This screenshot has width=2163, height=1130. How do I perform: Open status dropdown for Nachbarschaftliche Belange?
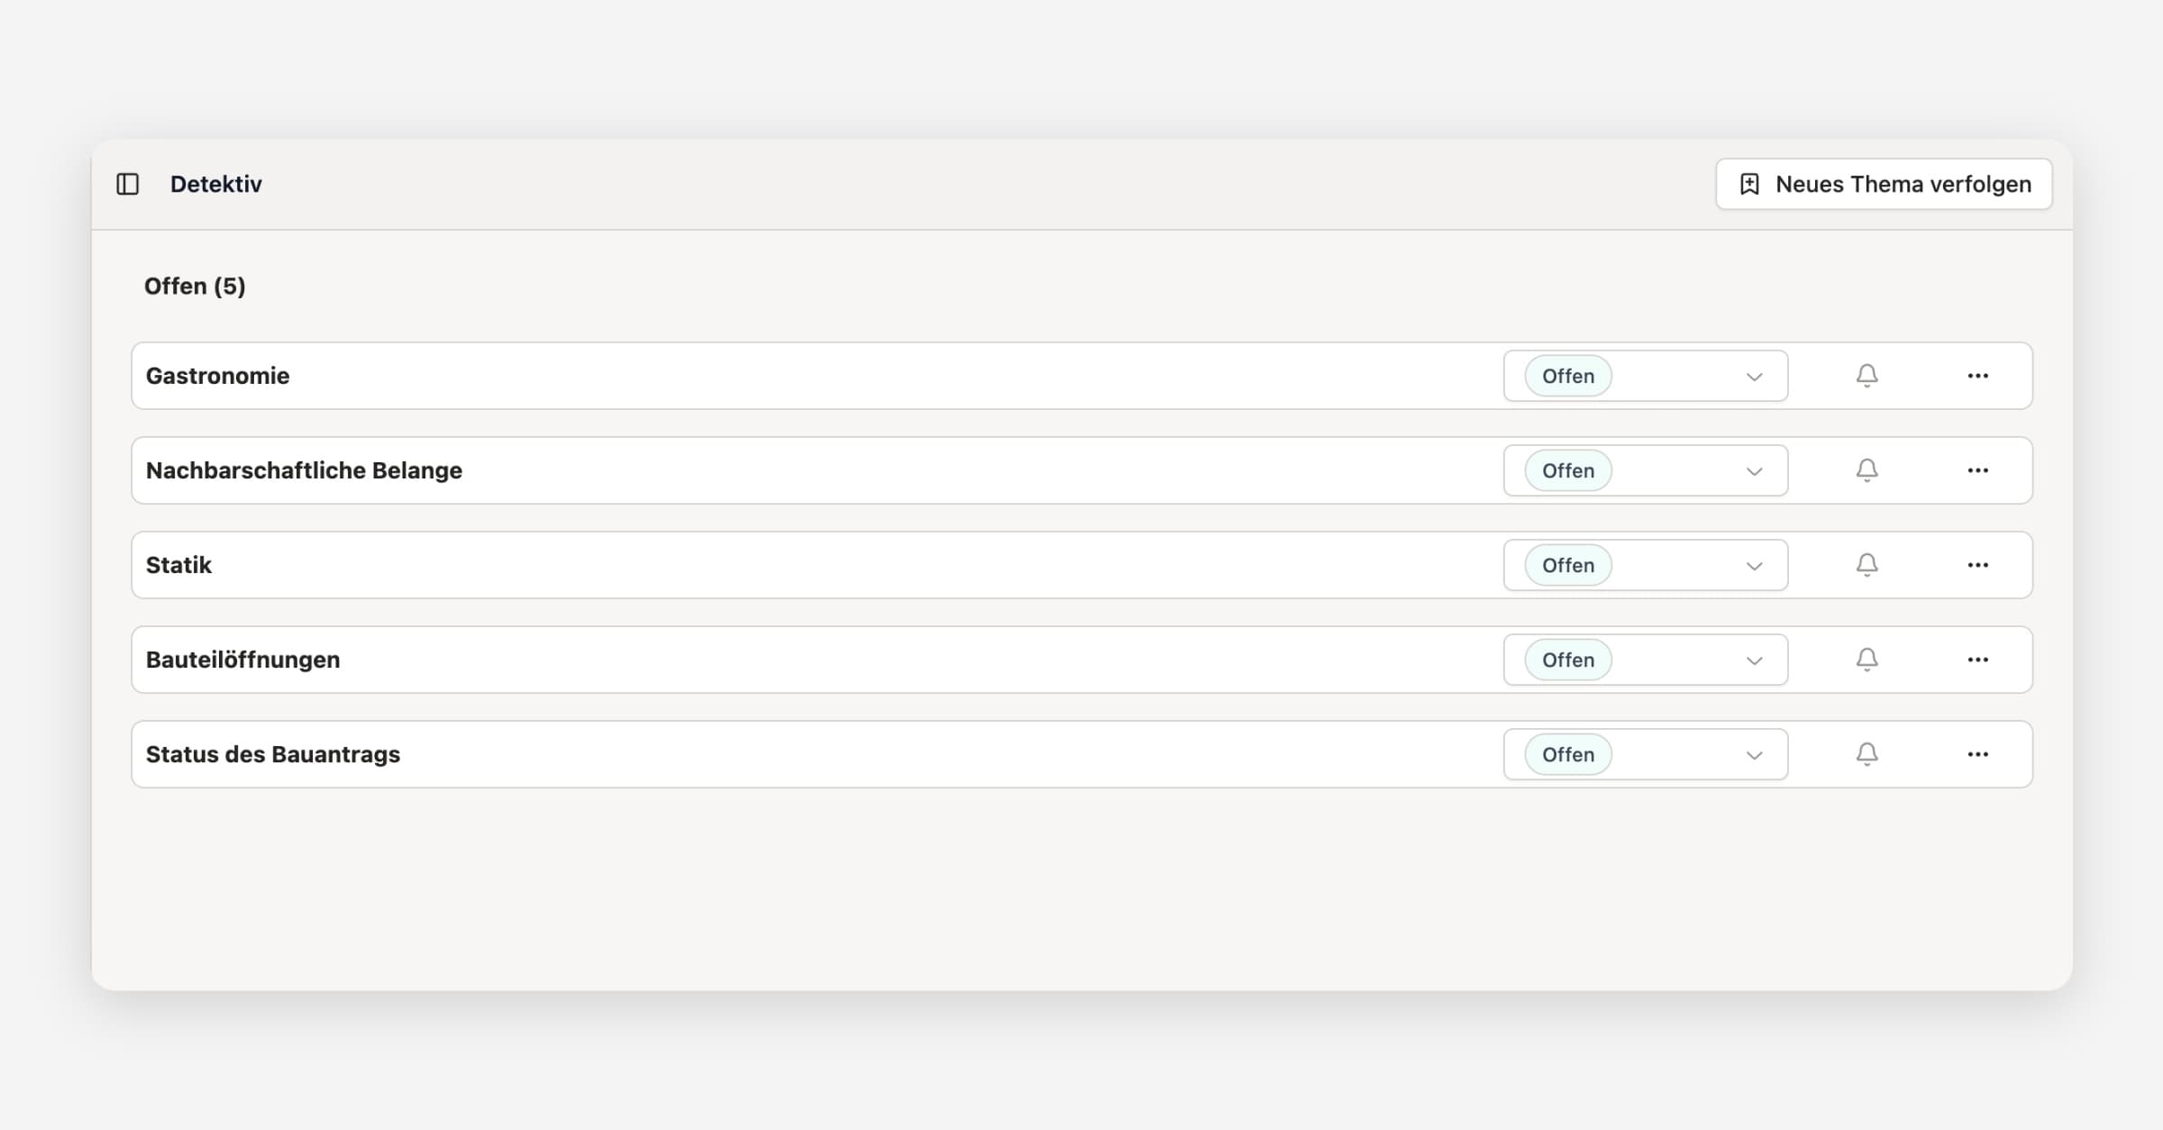[x=1646, y=470]
